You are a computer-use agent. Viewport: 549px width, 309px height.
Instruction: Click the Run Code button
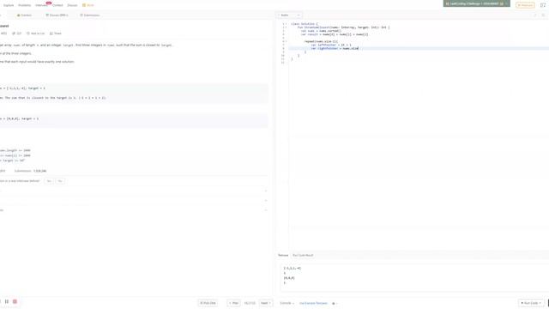pos(532,303)
